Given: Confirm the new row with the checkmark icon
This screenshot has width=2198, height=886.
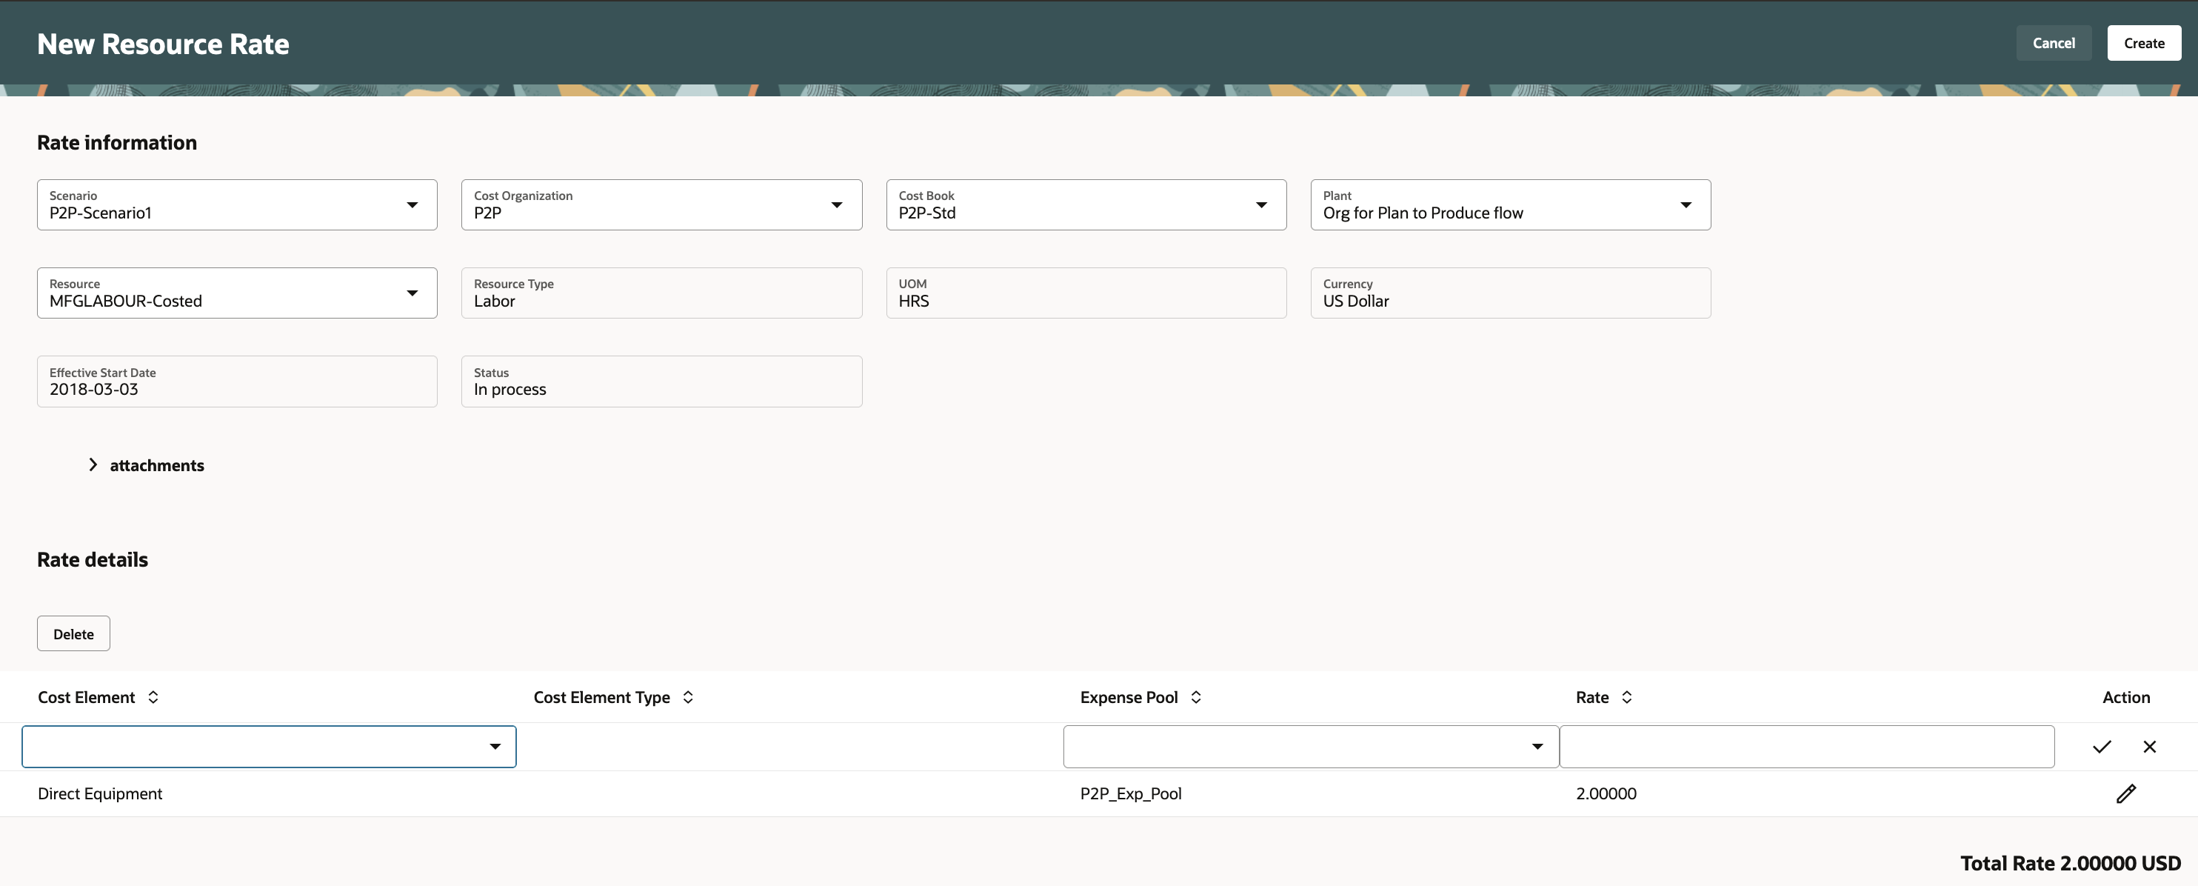Looking at the screenshot, I should pos(2101,747).
